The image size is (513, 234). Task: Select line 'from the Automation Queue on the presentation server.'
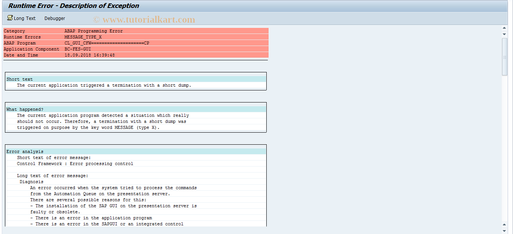(100, 194)
